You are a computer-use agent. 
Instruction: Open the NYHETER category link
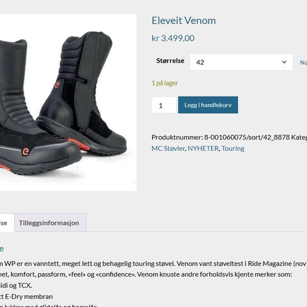pos(203,148)
